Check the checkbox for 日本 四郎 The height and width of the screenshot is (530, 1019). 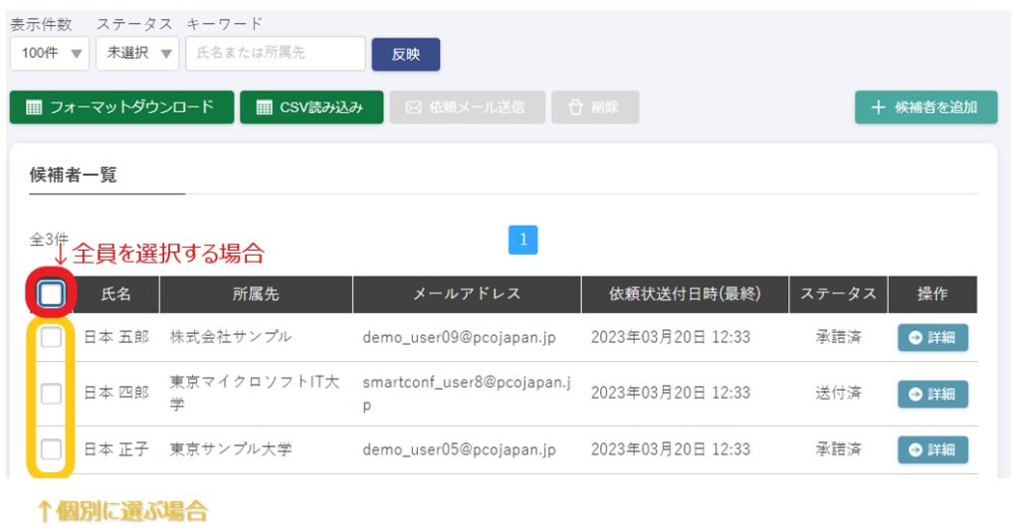pos(51,394)
